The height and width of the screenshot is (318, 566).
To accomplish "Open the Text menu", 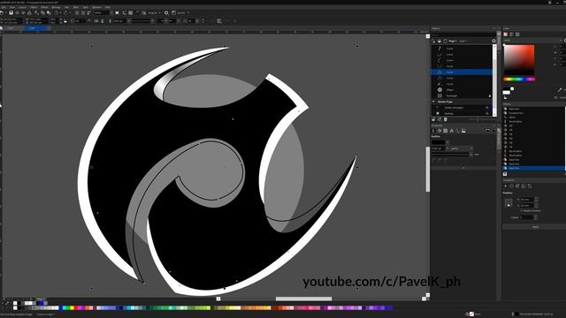I will (66, 7).
